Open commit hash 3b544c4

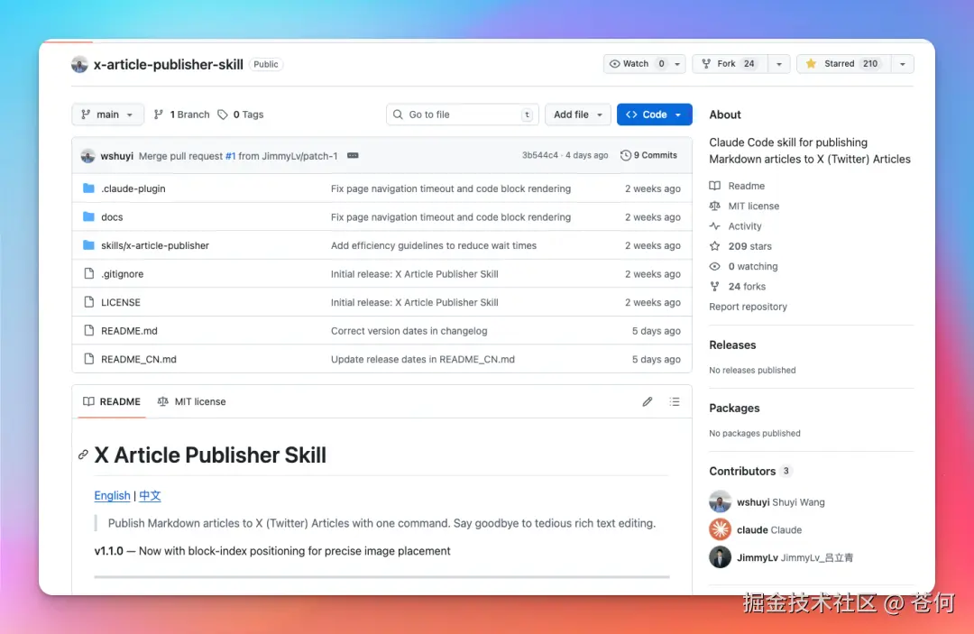point(540,155)
